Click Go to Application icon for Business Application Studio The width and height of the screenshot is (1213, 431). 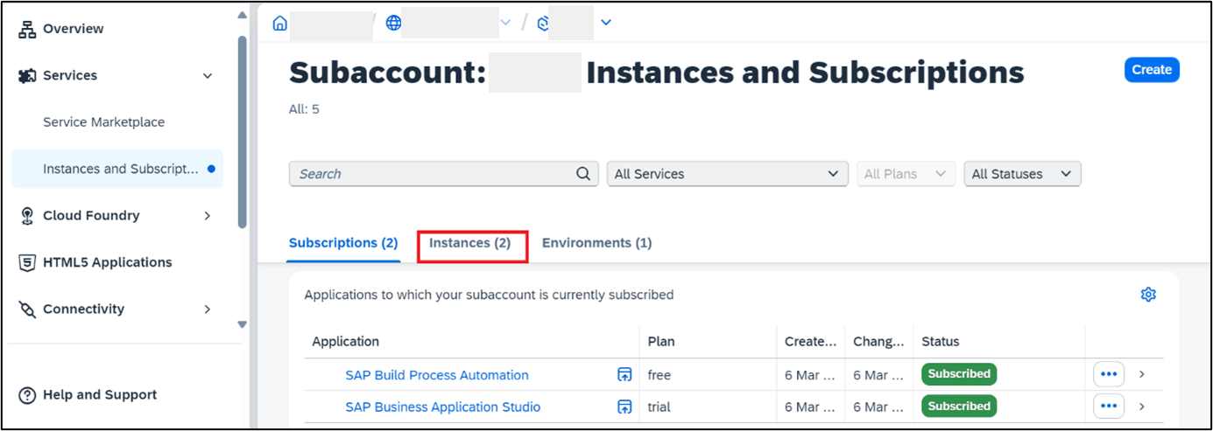[x=624, y=407]
